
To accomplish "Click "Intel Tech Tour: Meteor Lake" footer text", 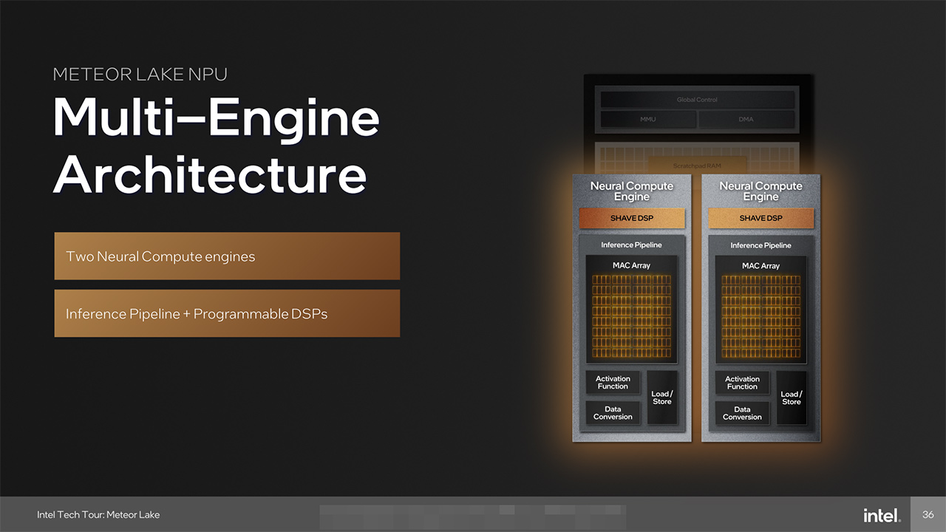I will [x=98, y=514].
